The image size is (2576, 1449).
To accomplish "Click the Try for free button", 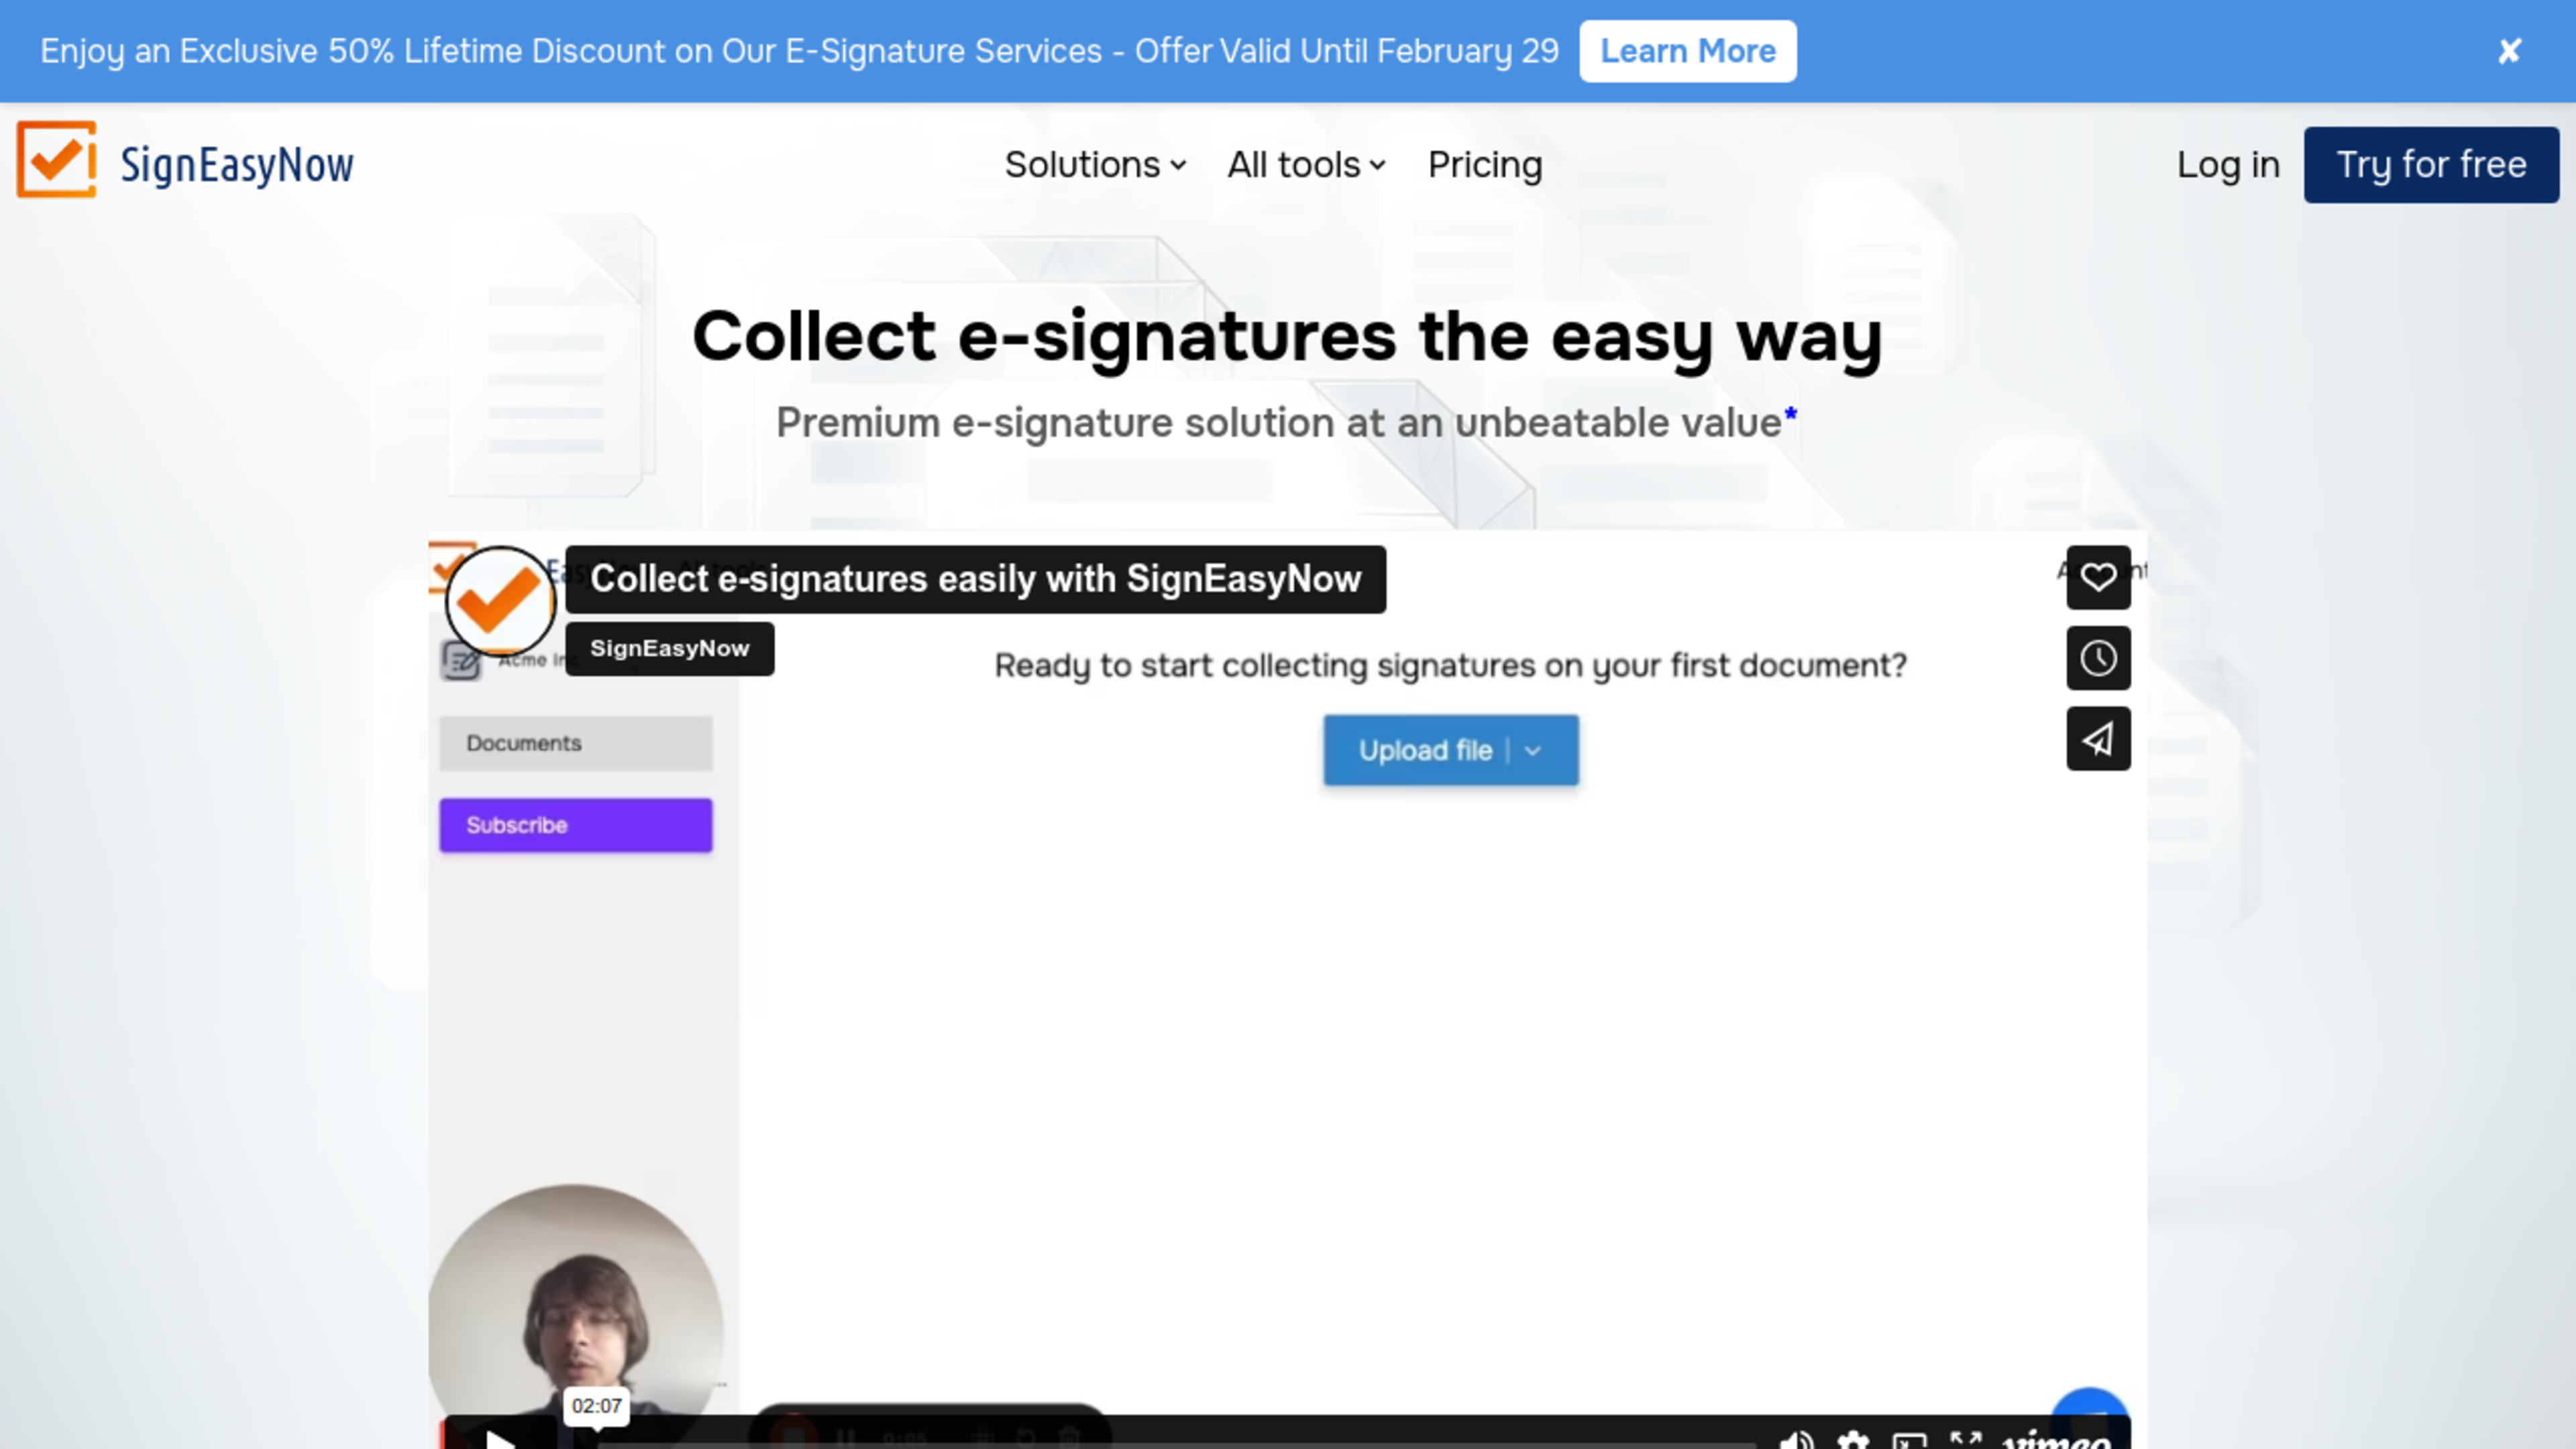I will pyautogui.click(x=2431, y=165).
